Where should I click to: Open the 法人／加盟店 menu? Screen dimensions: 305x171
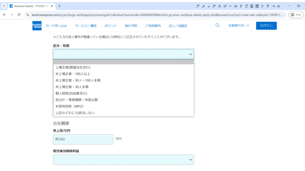pyautogui.click(x=178, y=26)
